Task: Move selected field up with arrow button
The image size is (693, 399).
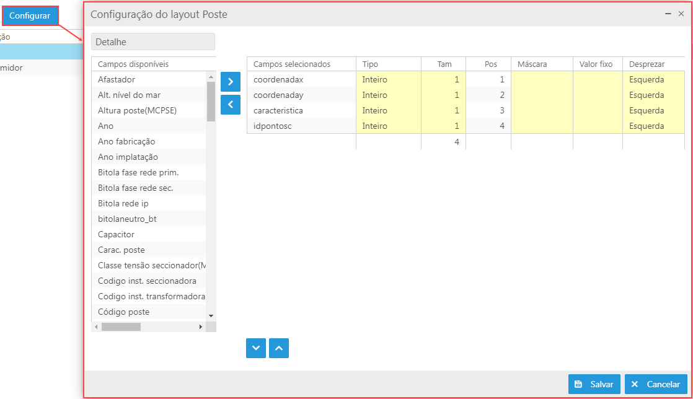Action: pos(279,348)
